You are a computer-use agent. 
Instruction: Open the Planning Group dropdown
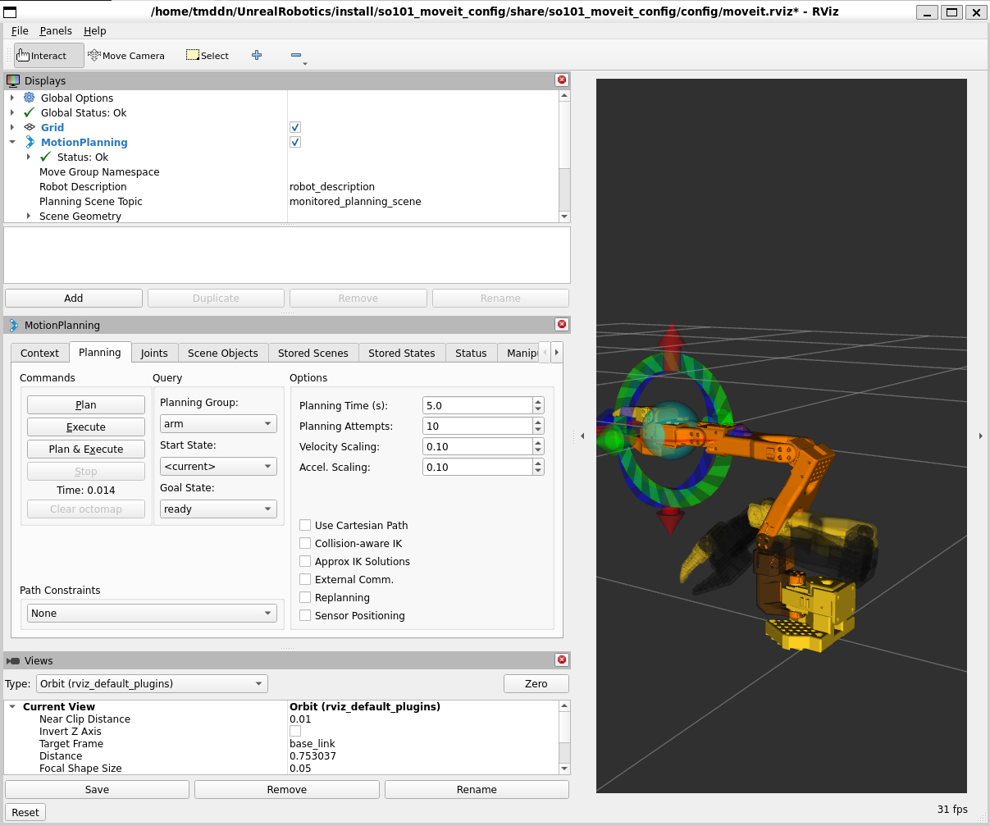pos(218,423)
